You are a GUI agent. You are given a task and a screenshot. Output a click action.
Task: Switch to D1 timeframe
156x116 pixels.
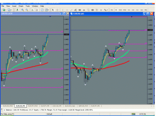137,10
